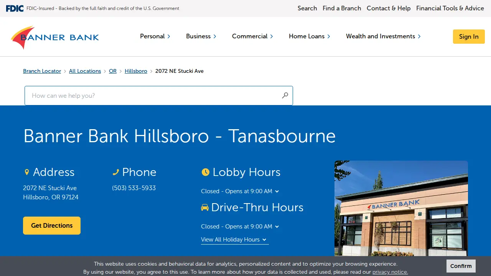The height and width of the screenshot is (276, 491).
Task: Expand View All Holiday Hours
Action: [x=235, y=240]
